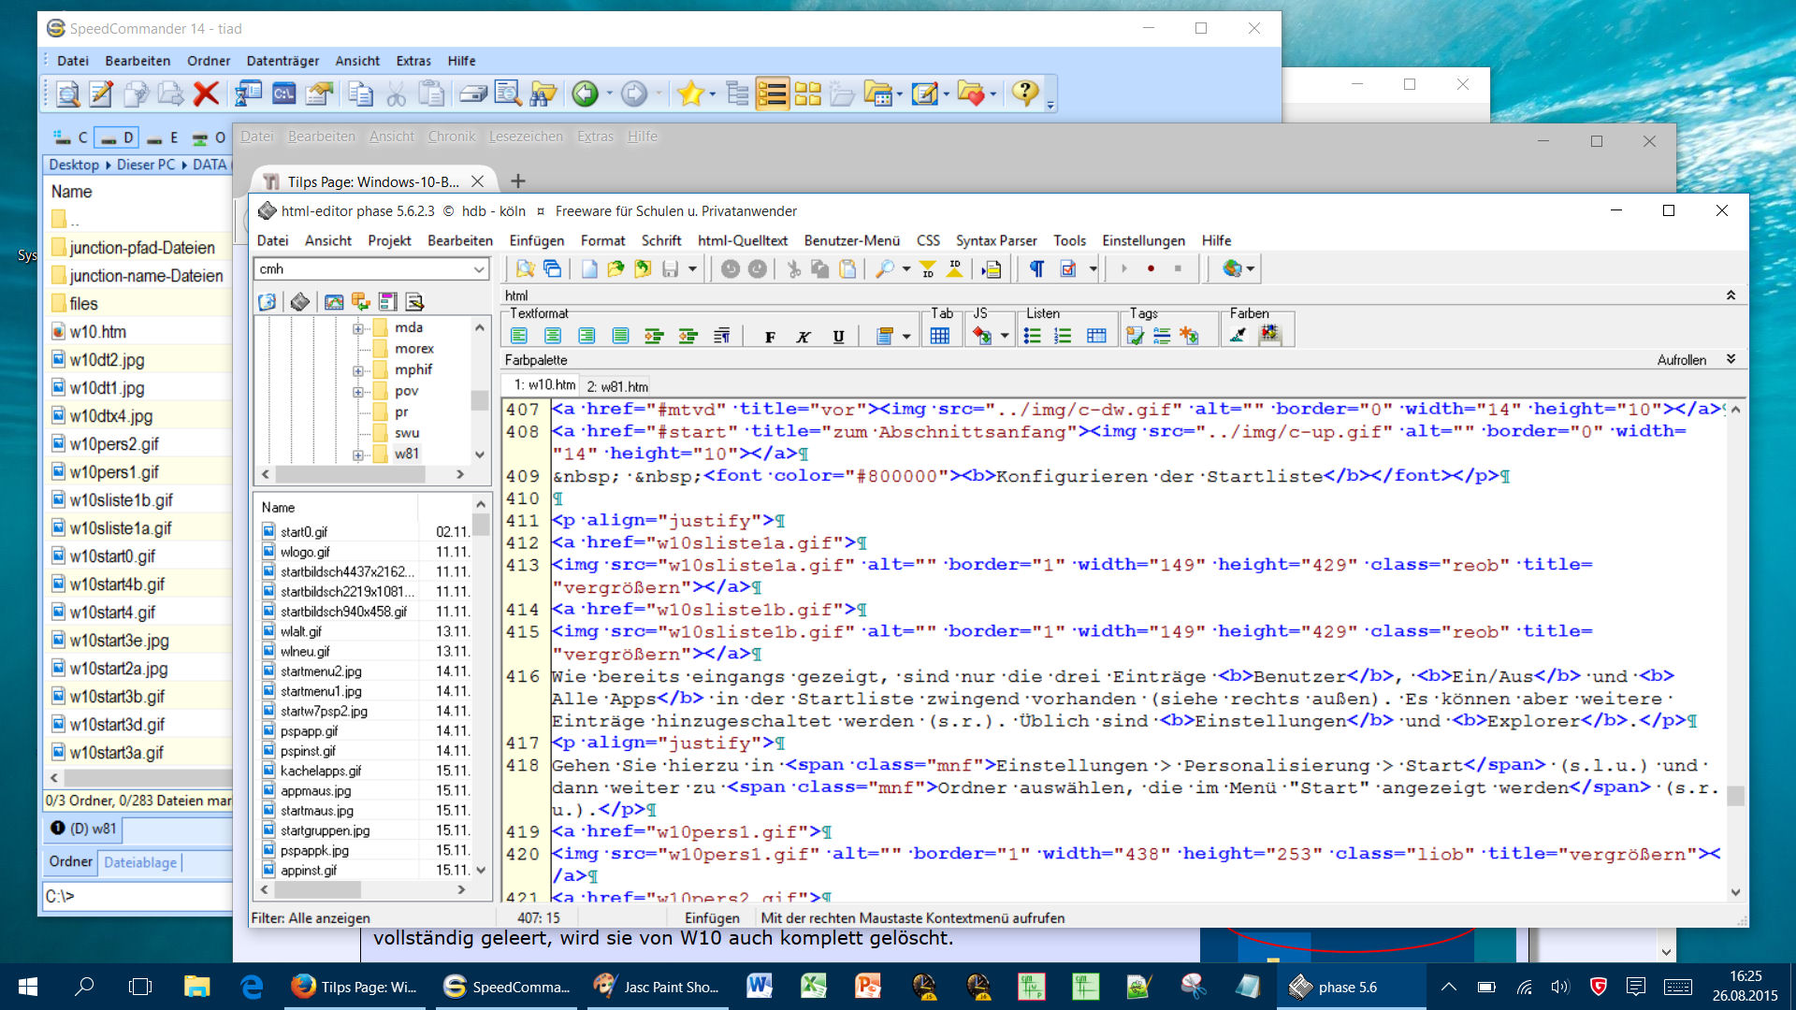
Task: Open the html-Quelltext menu
Action: (742, 240)
